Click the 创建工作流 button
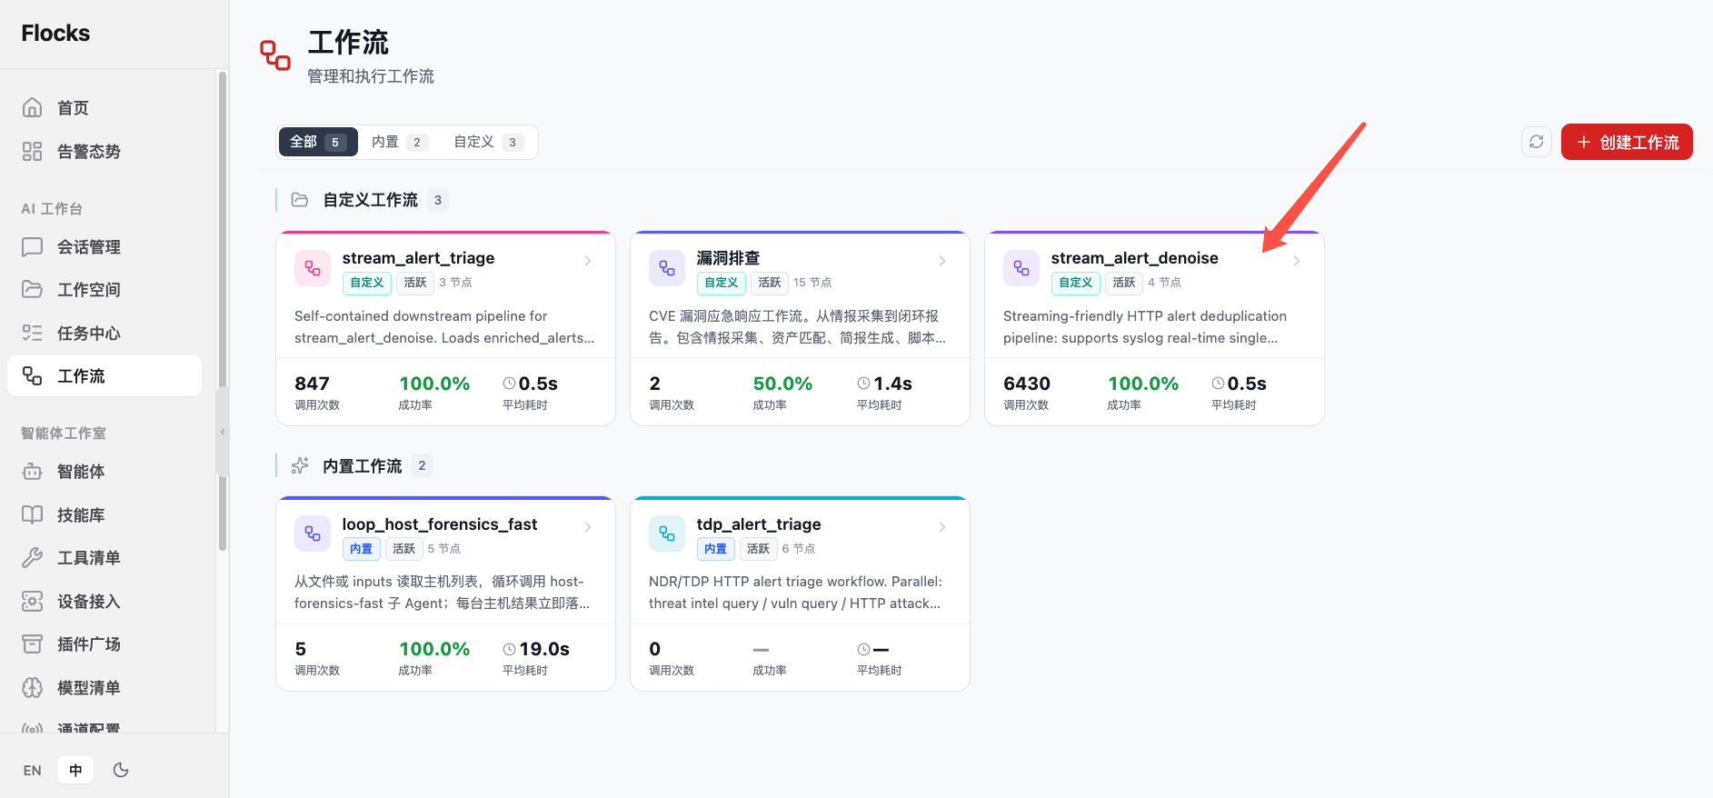This screenshot has width=1713, height=798. (1627, 142)
